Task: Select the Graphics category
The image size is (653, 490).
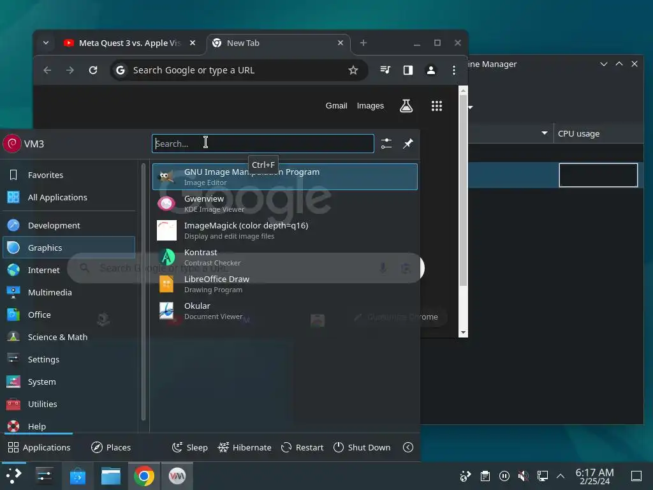Action: pyautogui.click(x=69, y=248)
